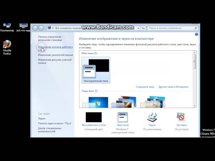Select the Windows 7 Aero theme thumbnail
The height and width of the screenshot is (161, 215).
pos(95,102)
